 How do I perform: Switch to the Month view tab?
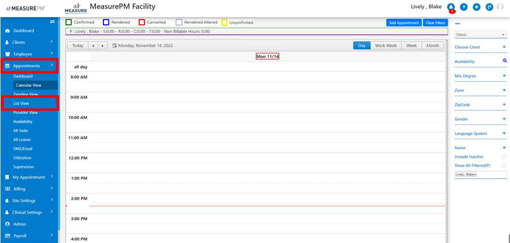tap(433, 46)
